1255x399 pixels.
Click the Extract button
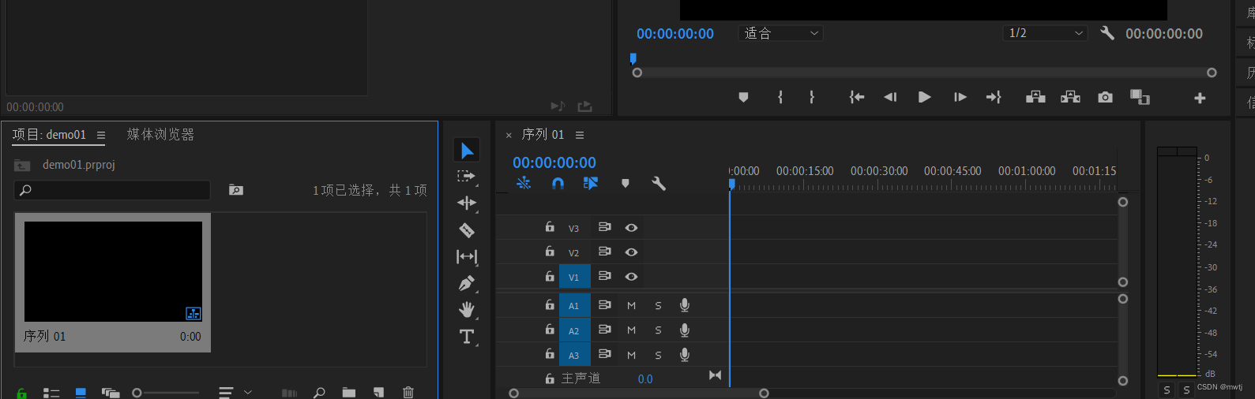coord(1070,97)
